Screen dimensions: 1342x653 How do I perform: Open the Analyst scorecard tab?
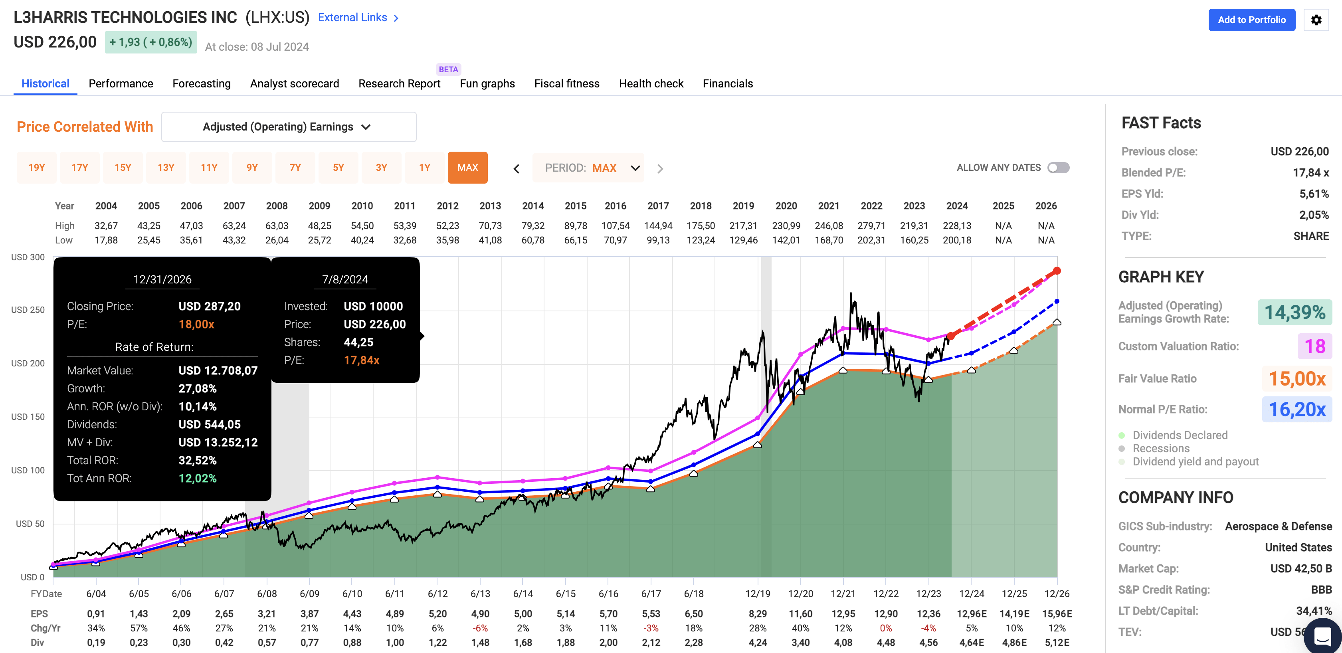294,83
